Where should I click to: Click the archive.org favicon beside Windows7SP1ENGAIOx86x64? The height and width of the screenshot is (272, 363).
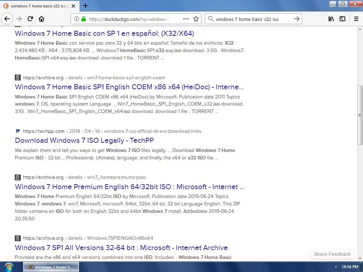[18, 238]
